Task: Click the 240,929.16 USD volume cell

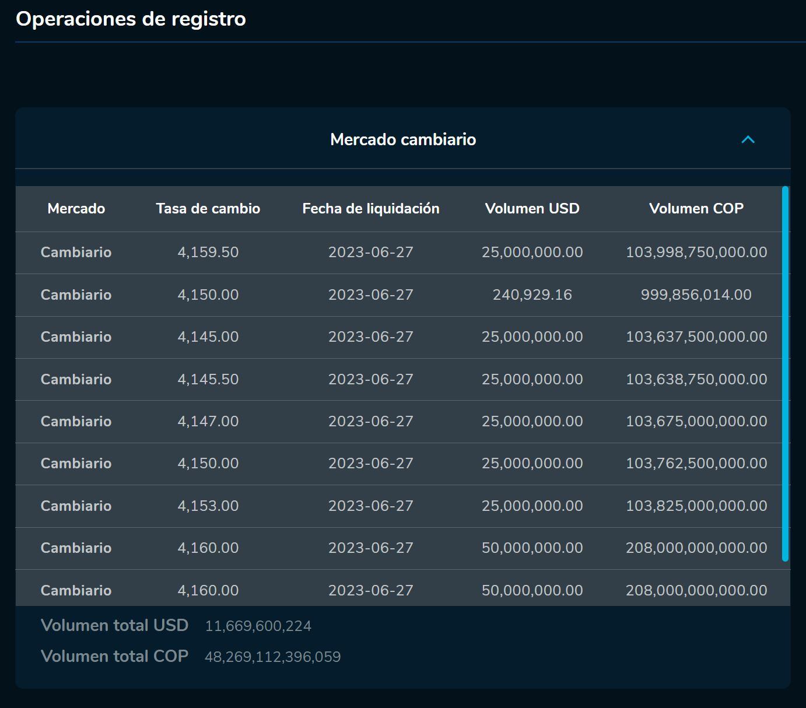Action: pos(532,295)
